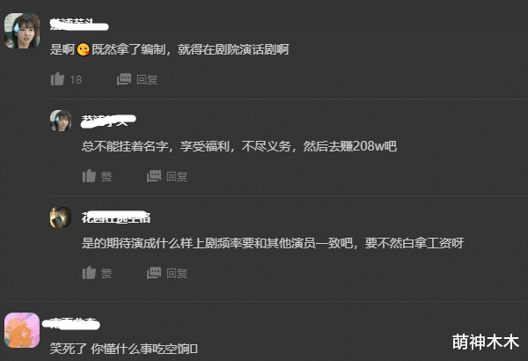528x361 pixels.
Task: Open pink avatar of the bottom commenter
Action: (x=22, y=330)
